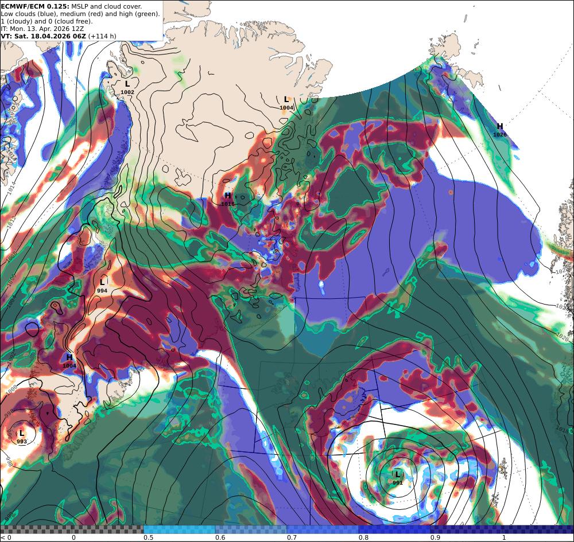574x542 pixels.
Task: Select the 'IT: Mon. 13. Apr. 2026 12Z' line
Action: (42, 29)
